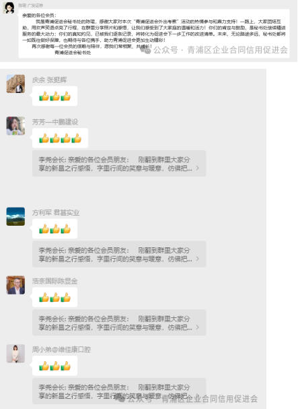Click the name 庆余 张挺辉
The image size is (298, 409).
(x=50, y=80)
